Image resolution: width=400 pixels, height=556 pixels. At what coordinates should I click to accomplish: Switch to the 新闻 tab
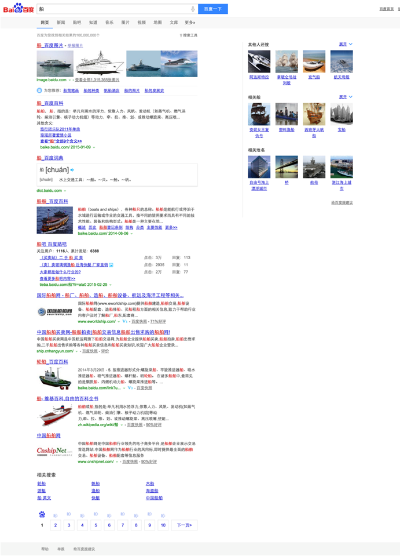pyautogui.click(x=61, y=23)
